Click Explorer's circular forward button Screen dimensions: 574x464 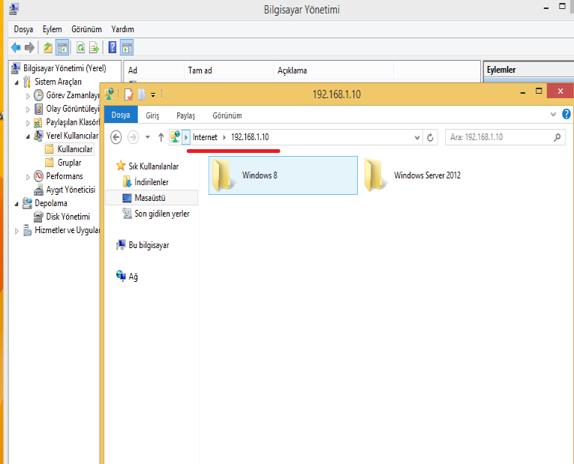133,137
